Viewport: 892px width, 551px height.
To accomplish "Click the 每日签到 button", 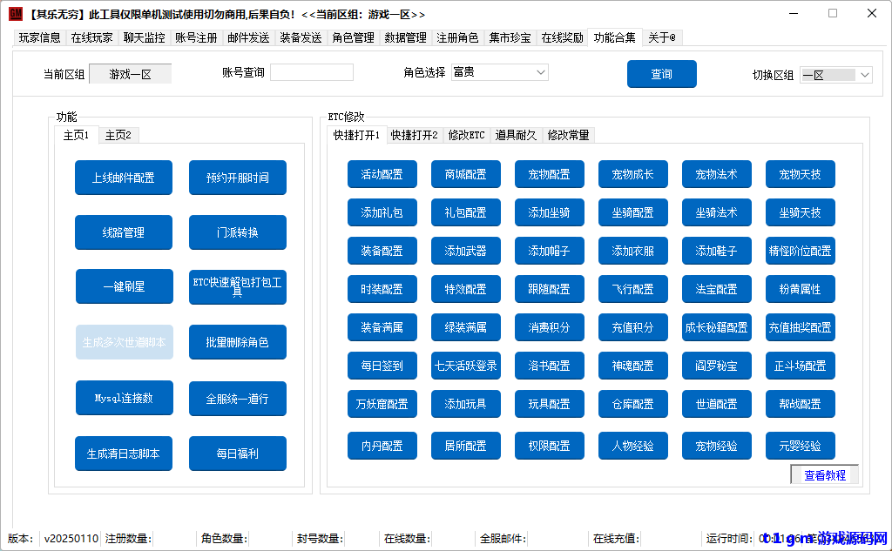I will click(382, 366).
